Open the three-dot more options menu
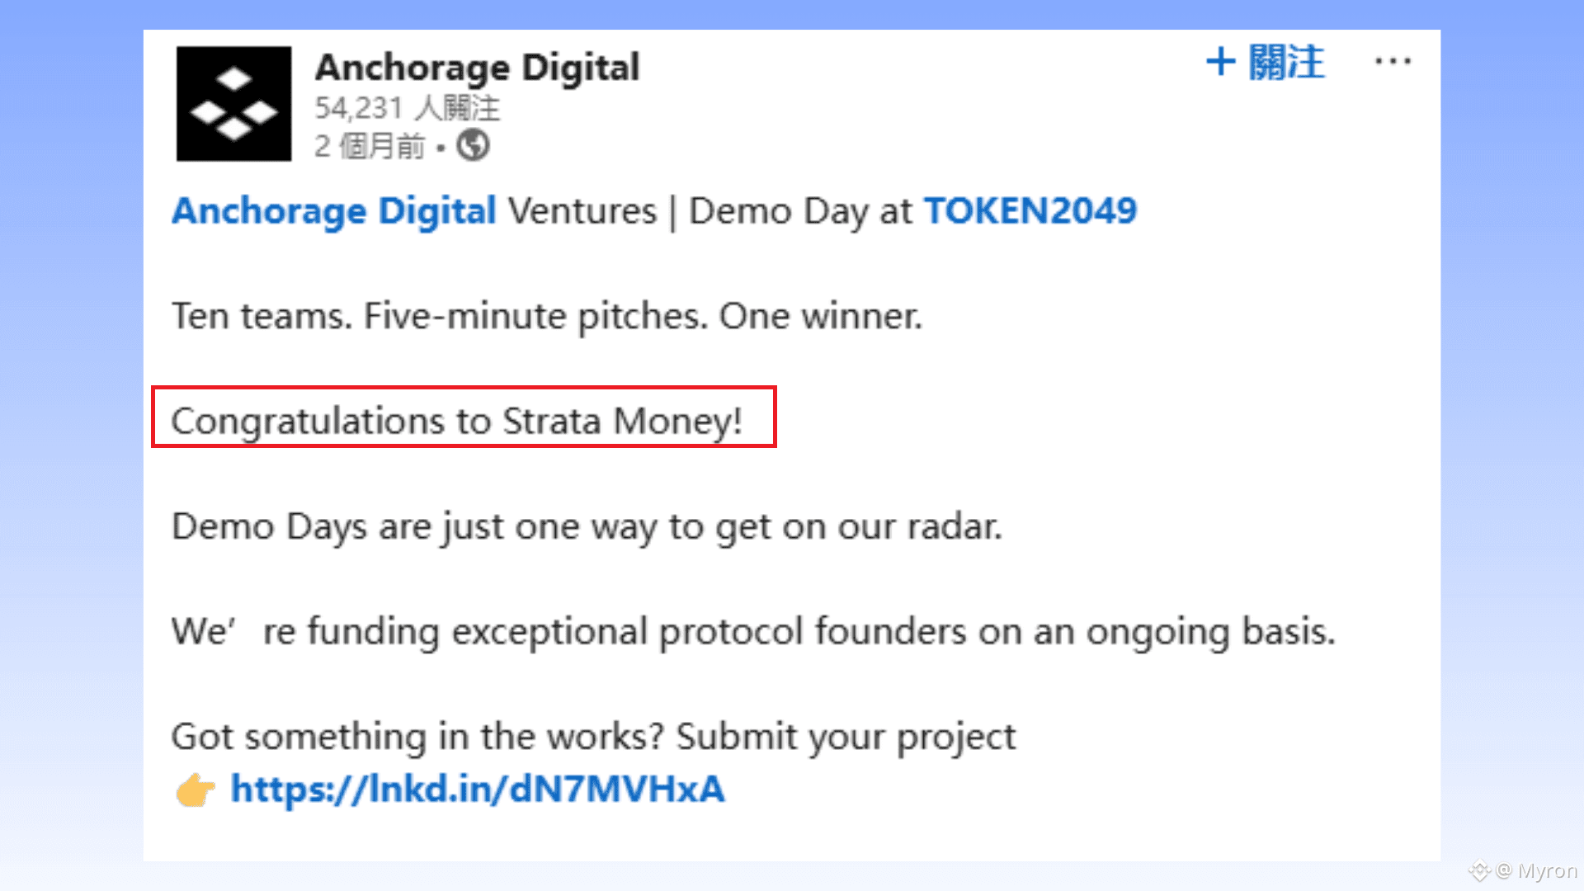The image size is (1584, 891). click(1393, 62)
